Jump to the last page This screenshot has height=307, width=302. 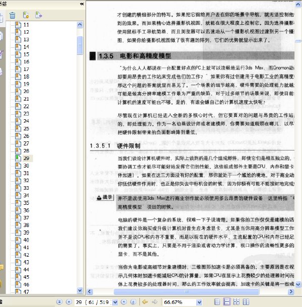(133, 301)
